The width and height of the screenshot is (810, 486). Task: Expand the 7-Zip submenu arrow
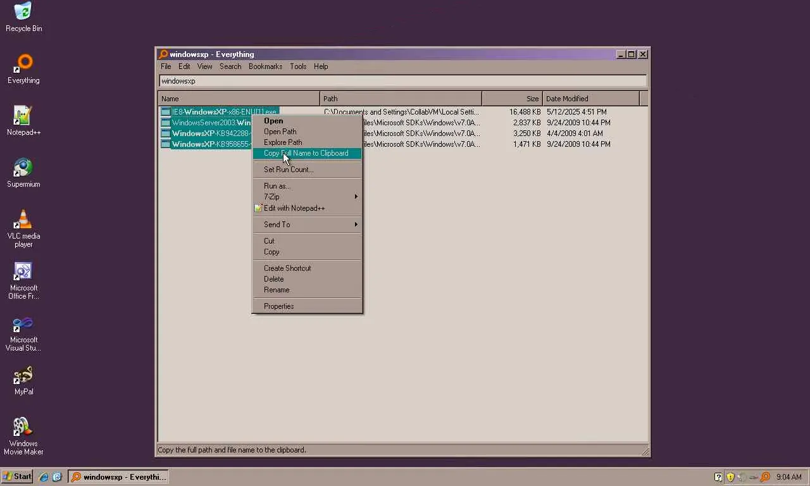click(356, 197)
